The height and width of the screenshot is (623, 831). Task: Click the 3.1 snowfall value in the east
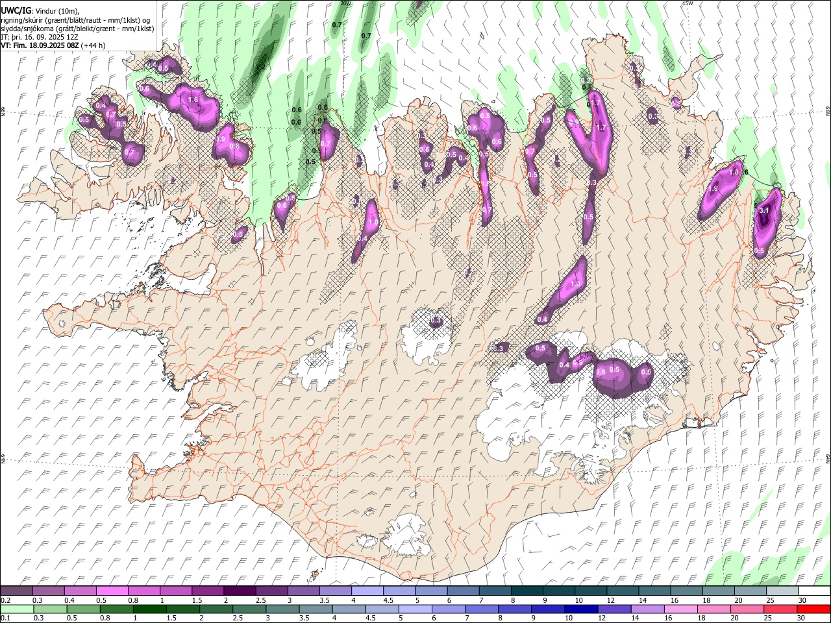point(764,210)
